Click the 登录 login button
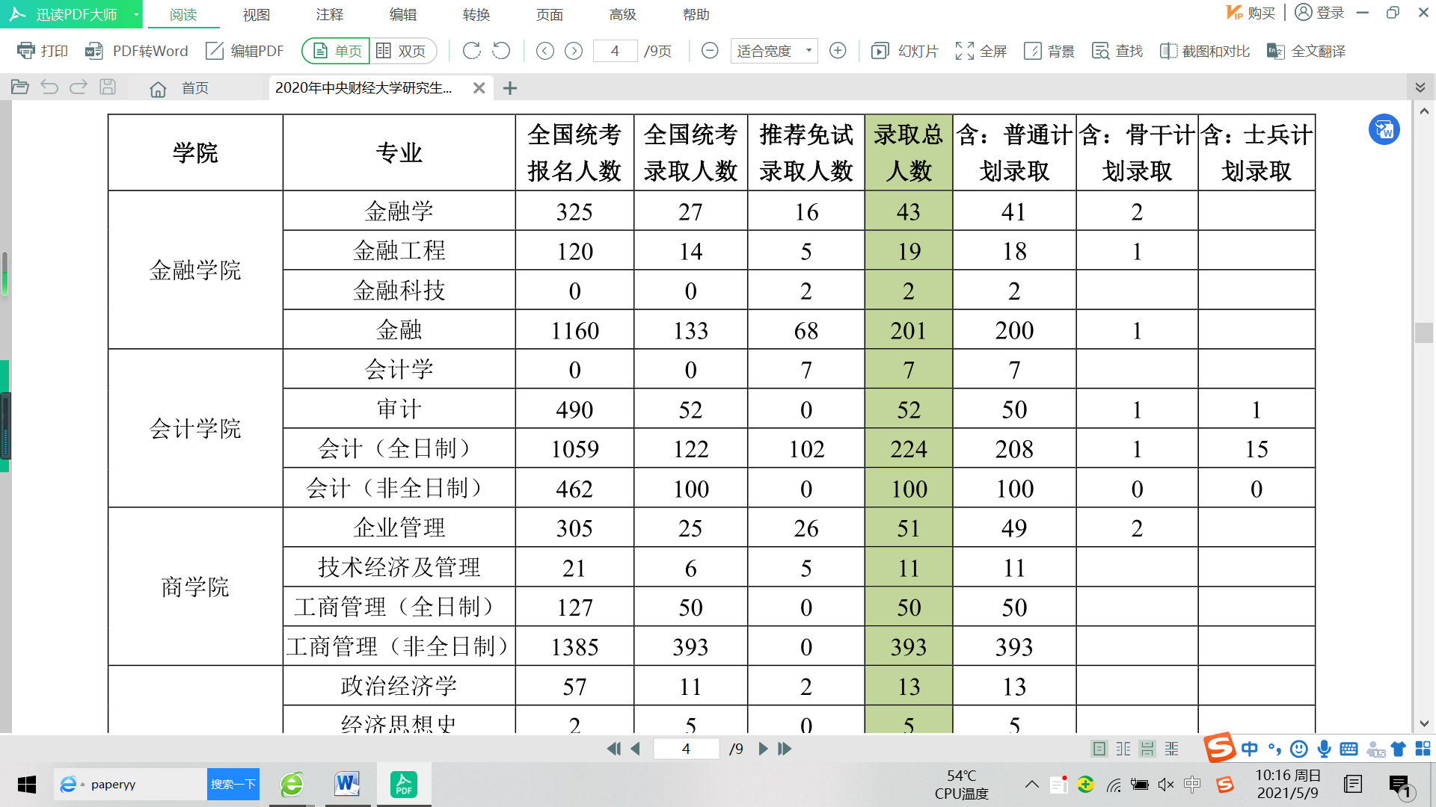Image resolution: width=1436 pixels, height=807 pixels. pos(1319,13)
